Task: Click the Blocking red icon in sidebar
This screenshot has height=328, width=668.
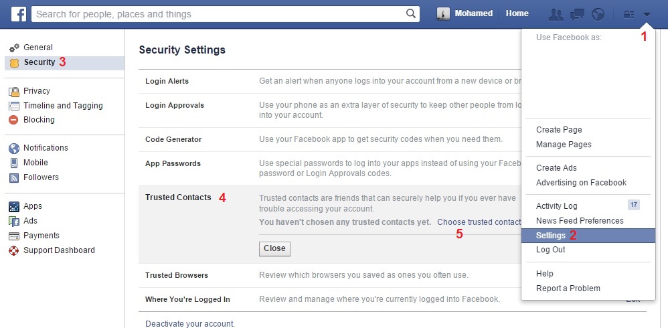Action: (x=13, y=120)
